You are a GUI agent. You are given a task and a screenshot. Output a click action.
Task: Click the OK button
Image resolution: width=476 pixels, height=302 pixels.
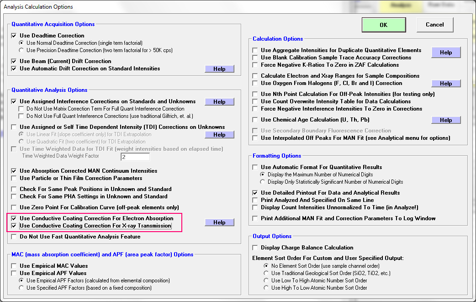click(383, 25)
